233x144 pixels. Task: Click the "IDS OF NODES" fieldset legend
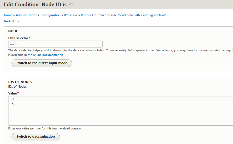(x=20, y=82)
